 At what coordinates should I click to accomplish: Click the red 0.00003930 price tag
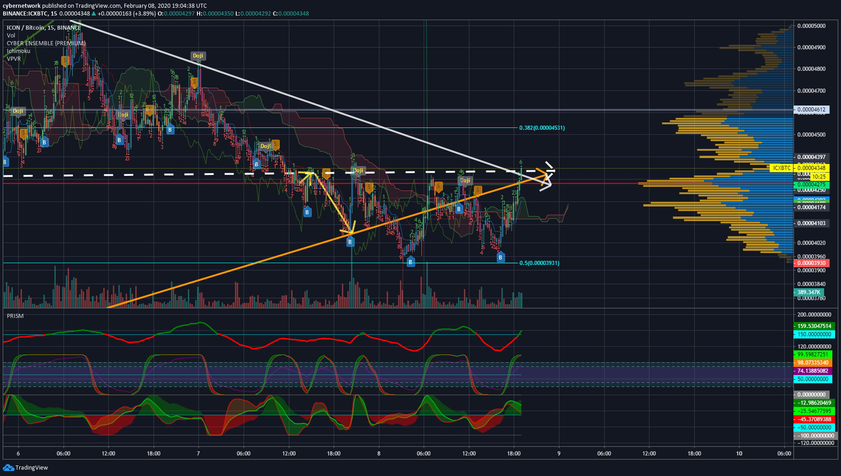(811, 263)
